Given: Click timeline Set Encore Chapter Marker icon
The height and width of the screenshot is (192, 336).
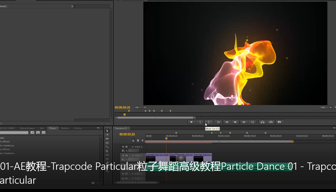Looking at the screenshot, I should [138, 141].
